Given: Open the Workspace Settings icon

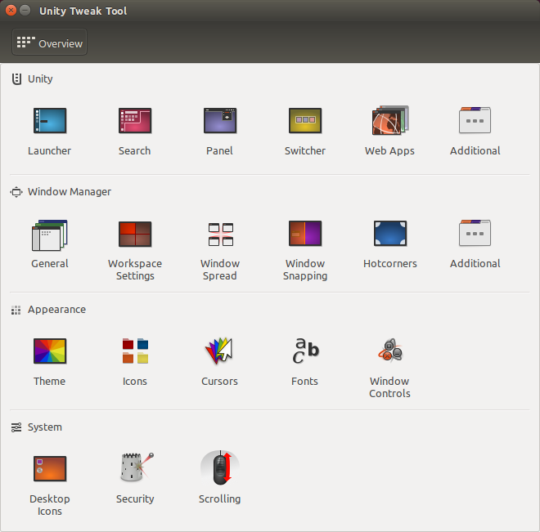Looking at the screenshot, I should (x=135, y=234).
